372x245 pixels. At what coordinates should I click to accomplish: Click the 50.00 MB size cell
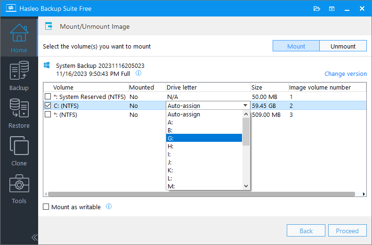(x=265, y=97)
